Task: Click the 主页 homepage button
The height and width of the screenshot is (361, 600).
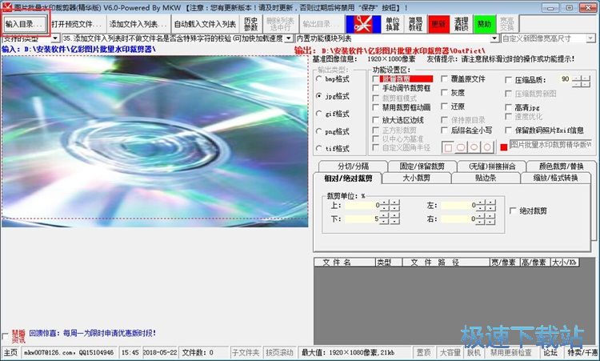Action: [x=10, y=352]
